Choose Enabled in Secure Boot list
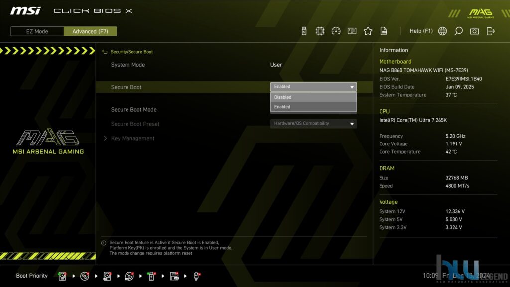The image size is (510, 287). coord(313,107)
